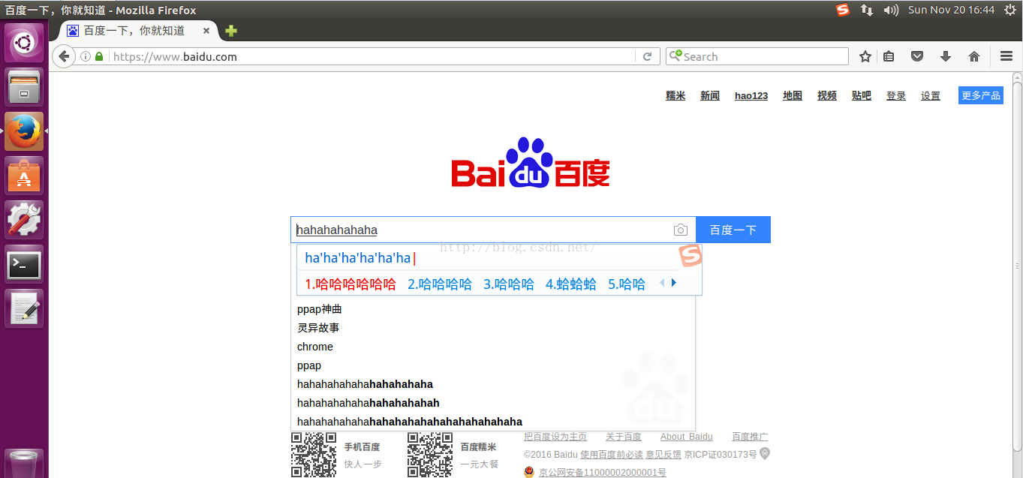Reload the current page
Viewport: 1023px width, 478px height.
(647, 56)
